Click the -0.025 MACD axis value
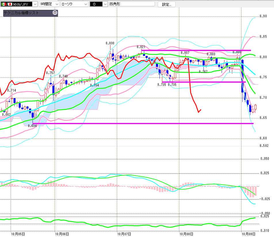This screenshot has width=274, height=237. [265, 199]
